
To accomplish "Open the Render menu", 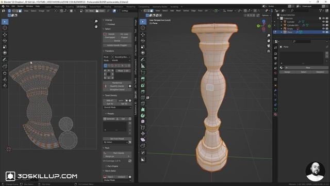I will coord(21,6).
